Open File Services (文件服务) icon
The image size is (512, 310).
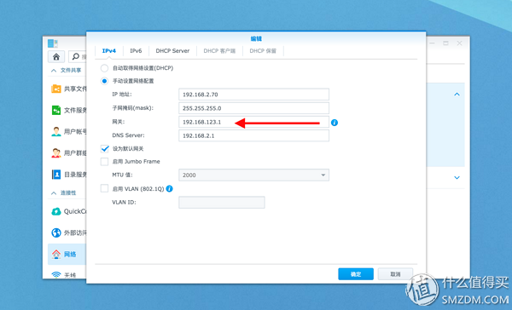[x=56, y=110]
